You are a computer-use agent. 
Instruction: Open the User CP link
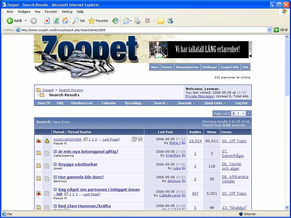pyautogui.click(x=44, y=103)
